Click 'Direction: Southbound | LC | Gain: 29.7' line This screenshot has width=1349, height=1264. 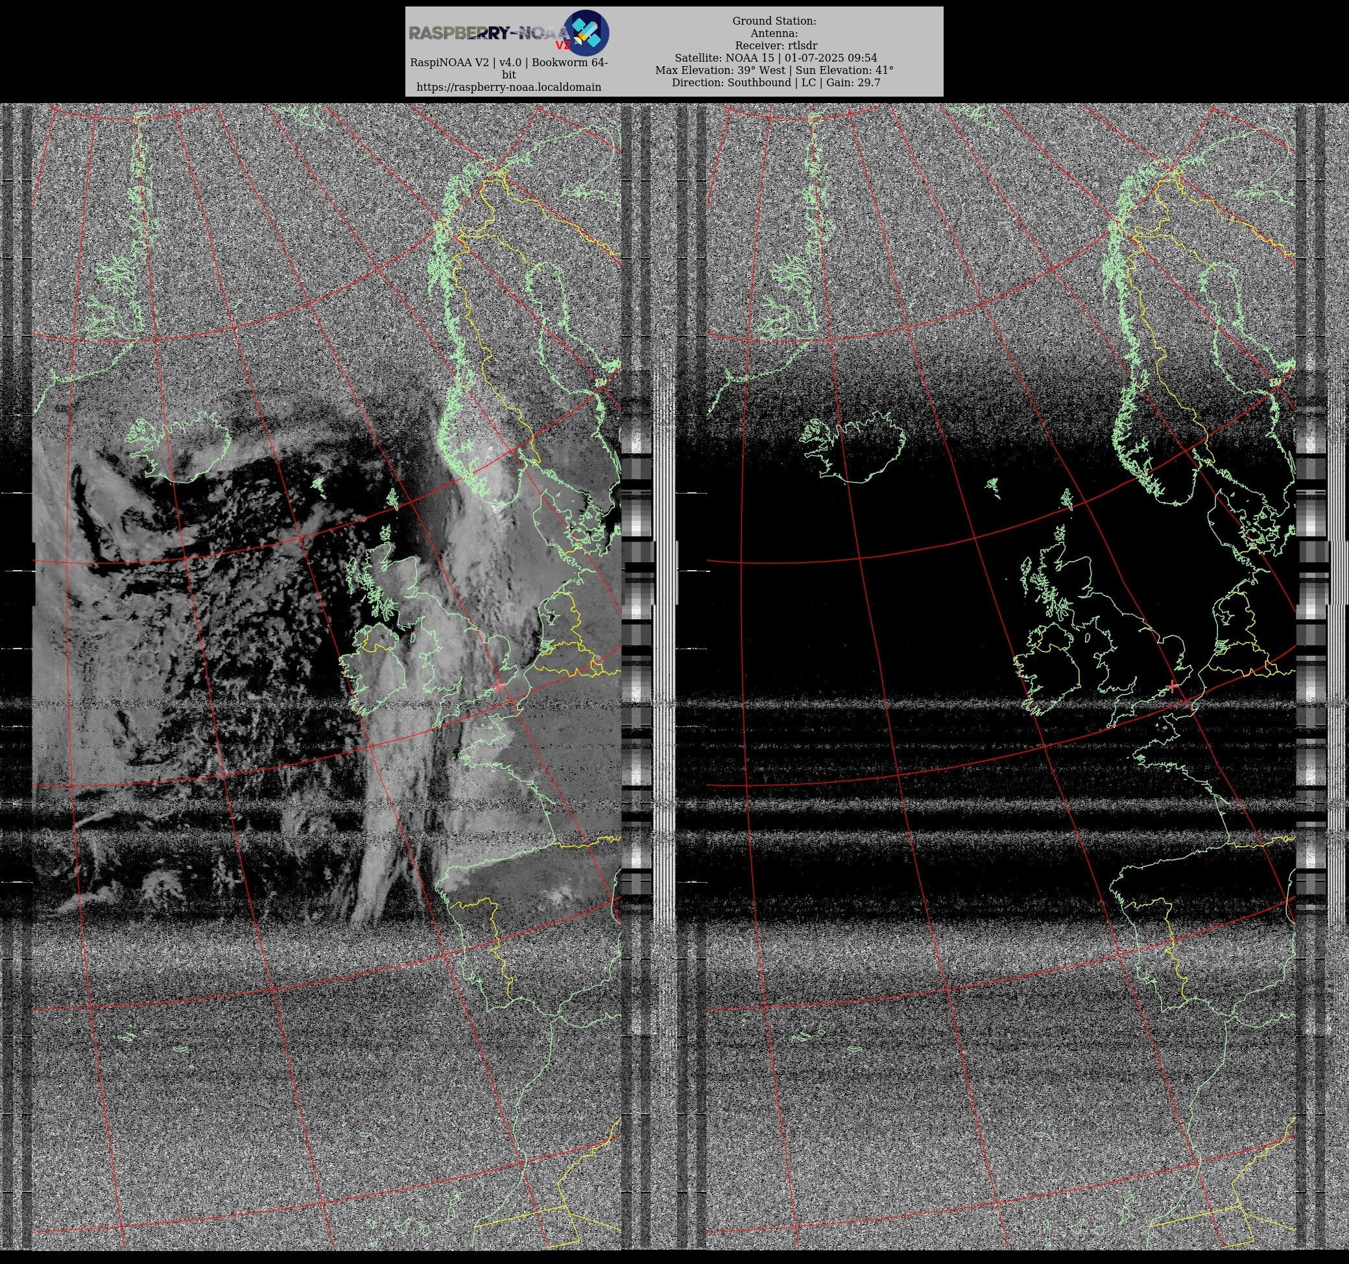[776, 82]
